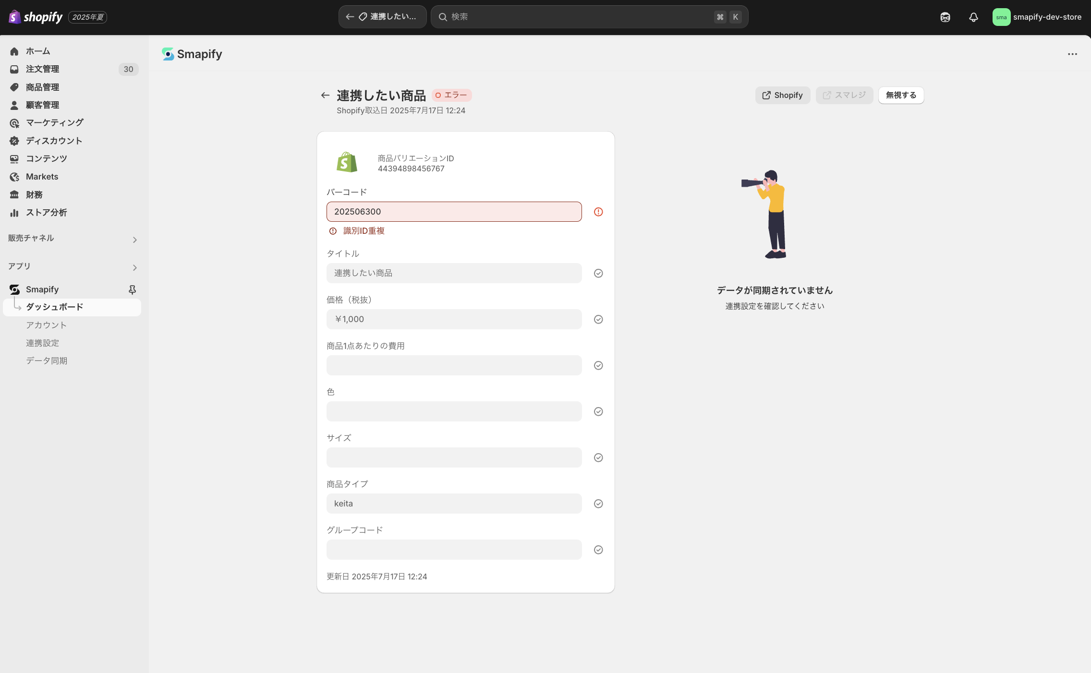This screenshot has height=673, width=1091.
Task: Open データ同期 under Smapify
Action: [x=47, y=361]
